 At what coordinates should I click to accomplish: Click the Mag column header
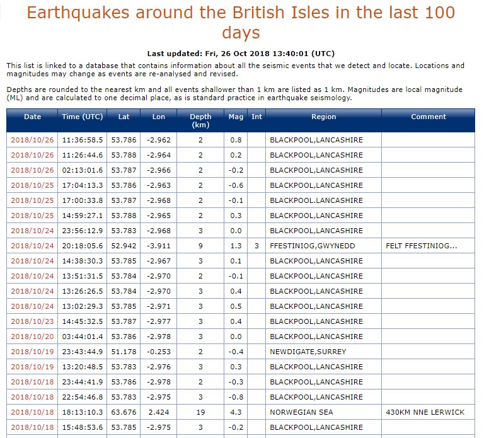[x=236, y=117]
